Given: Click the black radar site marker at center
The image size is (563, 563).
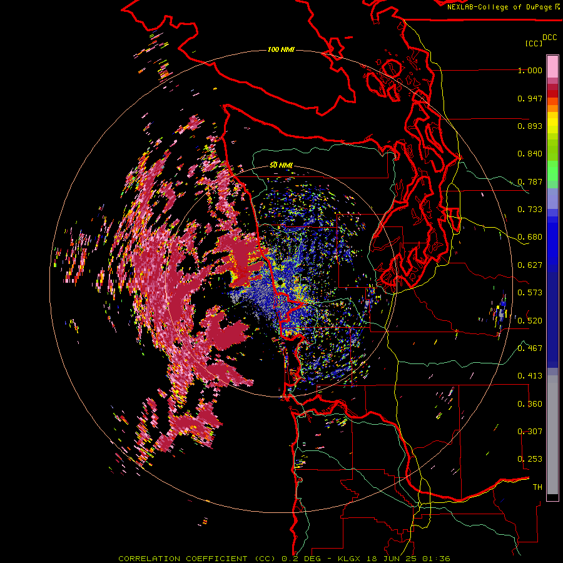Looking at the screenshot, I should [x=281, y=283].
